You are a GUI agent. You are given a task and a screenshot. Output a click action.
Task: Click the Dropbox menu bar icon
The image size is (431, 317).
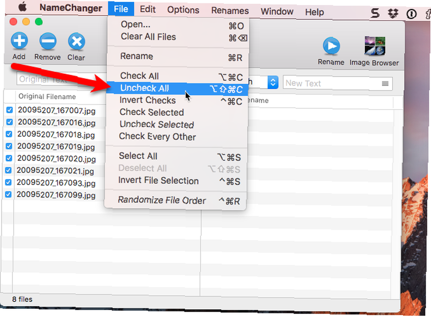[393, 13]
